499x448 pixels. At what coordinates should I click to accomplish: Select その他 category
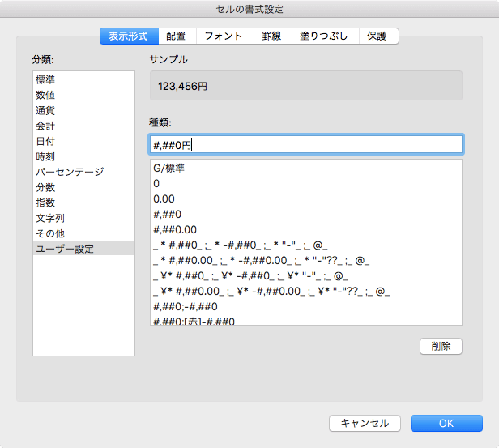tap(83, 233)
